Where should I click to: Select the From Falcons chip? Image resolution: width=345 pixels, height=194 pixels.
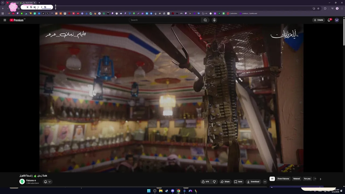[x=283, y=179]
